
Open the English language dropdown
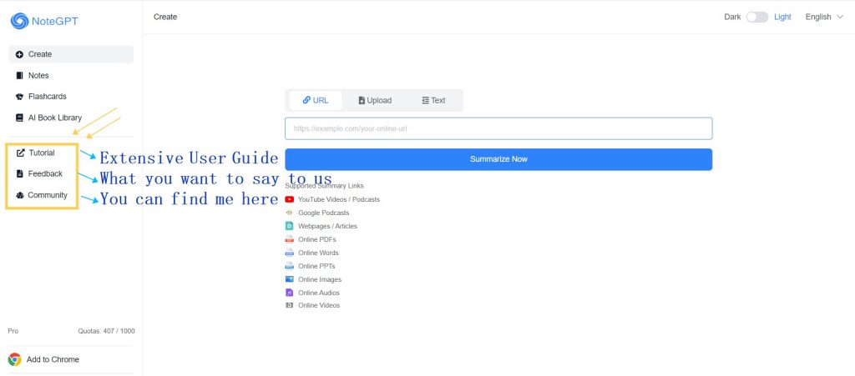click(x=823, y=17)
